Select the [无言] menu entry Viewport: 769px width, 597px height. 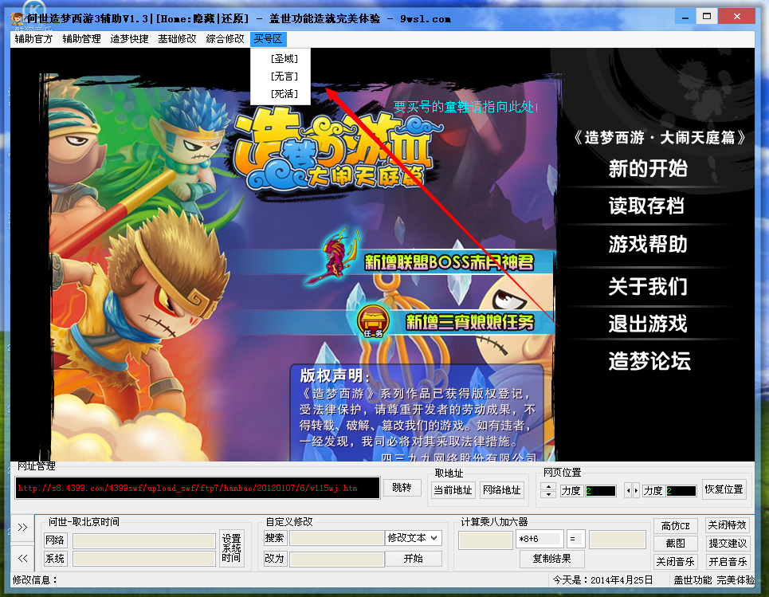click(x=281, y=77)
